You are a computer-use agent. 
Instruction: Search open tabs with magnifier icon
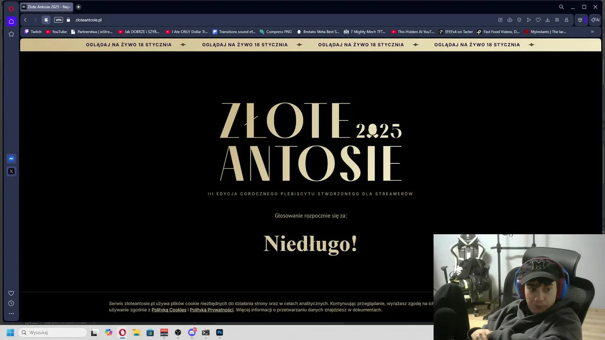click(562, 7)
